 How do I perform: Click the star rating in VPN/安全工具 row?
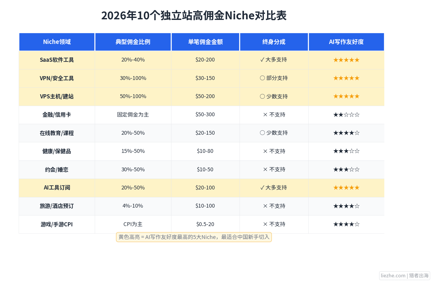point(346,78)
